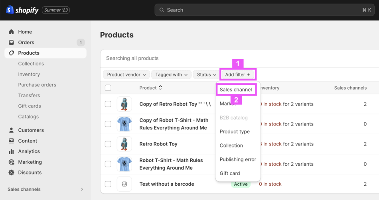Viewport: 379px width, 200px height.
Task: Open Retro Robot Toy product name
Action: 158,144
